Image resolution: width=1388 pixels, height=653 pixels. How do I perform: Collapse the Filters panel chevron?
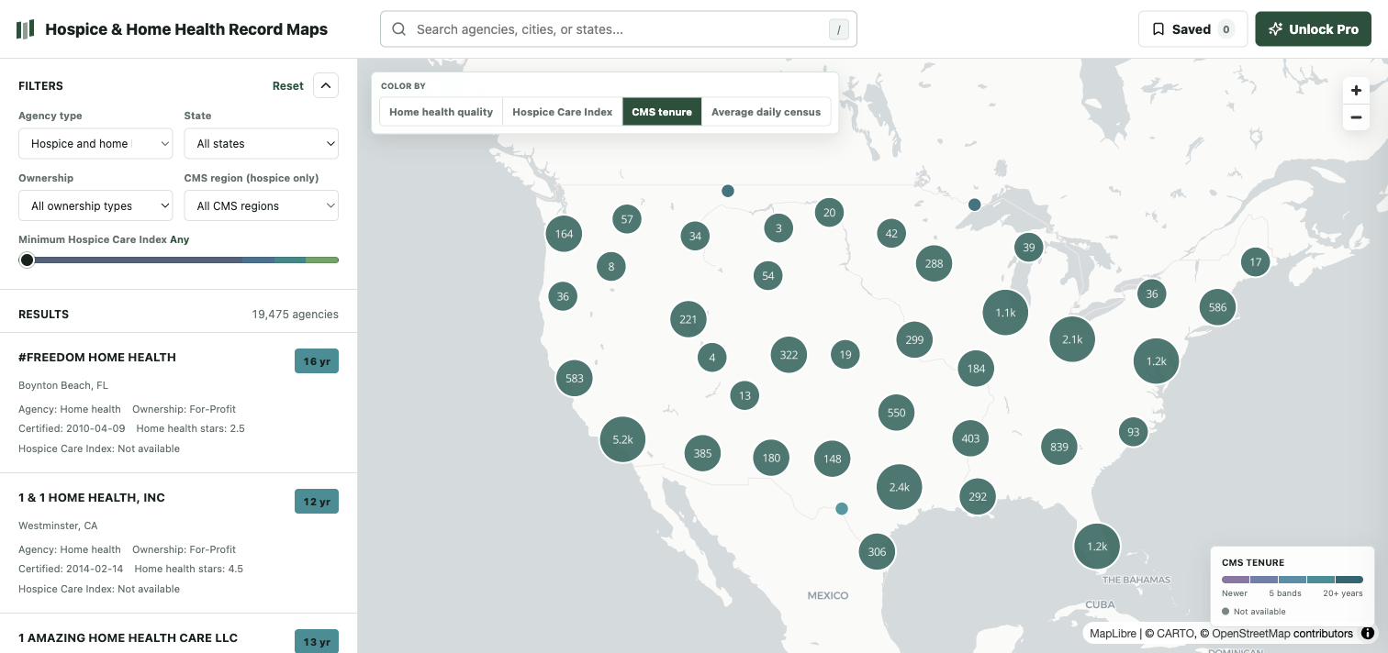[x=326, y=85]
